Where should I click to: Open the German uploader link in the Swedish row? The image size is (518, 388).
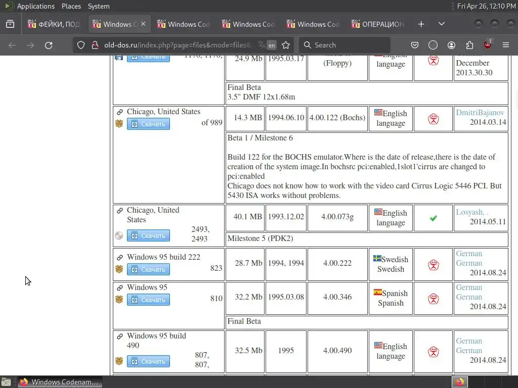(x=469, y=258)
